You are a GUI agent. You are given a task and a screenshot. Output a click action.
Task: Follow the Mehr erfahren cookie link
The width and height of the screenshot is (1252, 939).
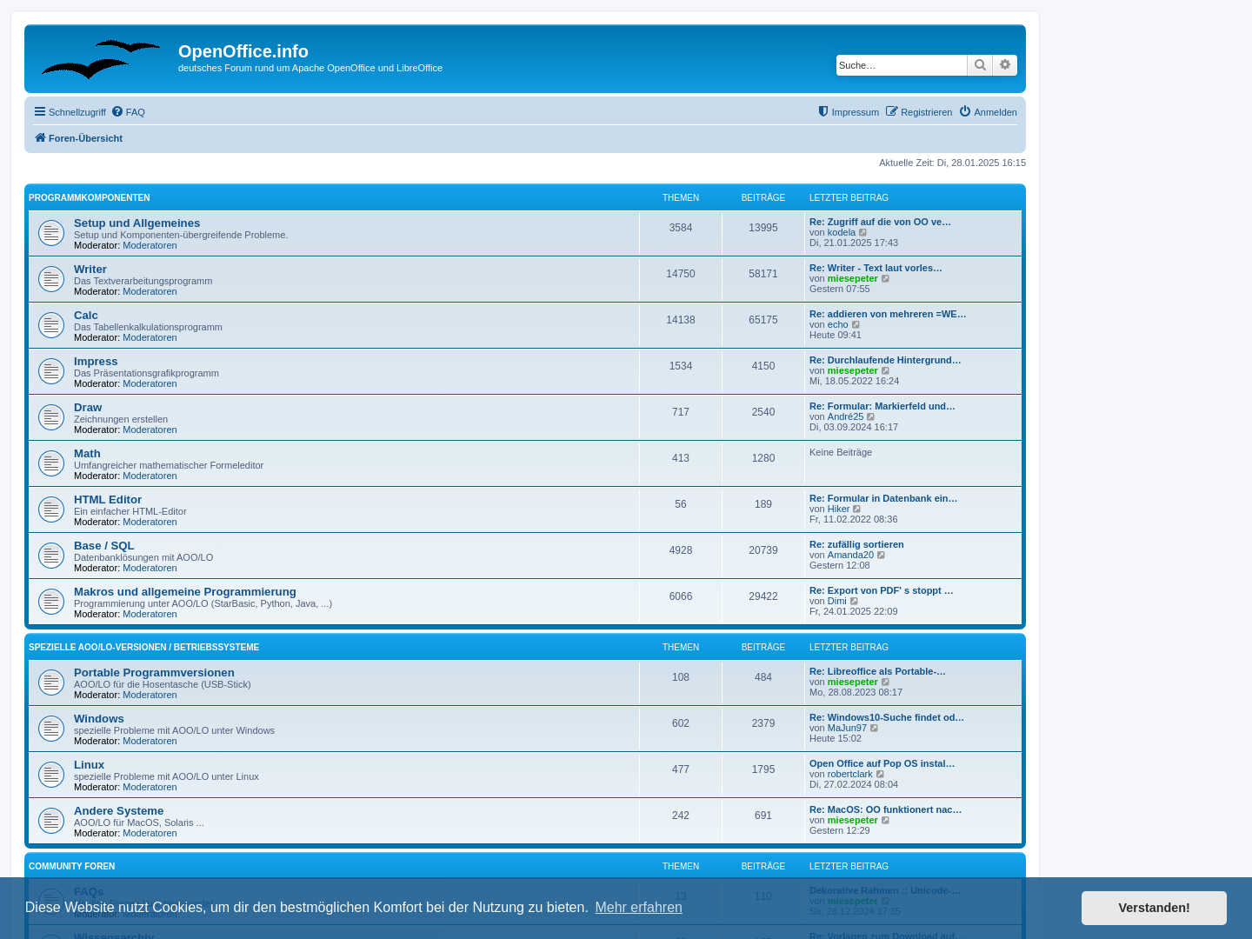[x=638, y=908]
